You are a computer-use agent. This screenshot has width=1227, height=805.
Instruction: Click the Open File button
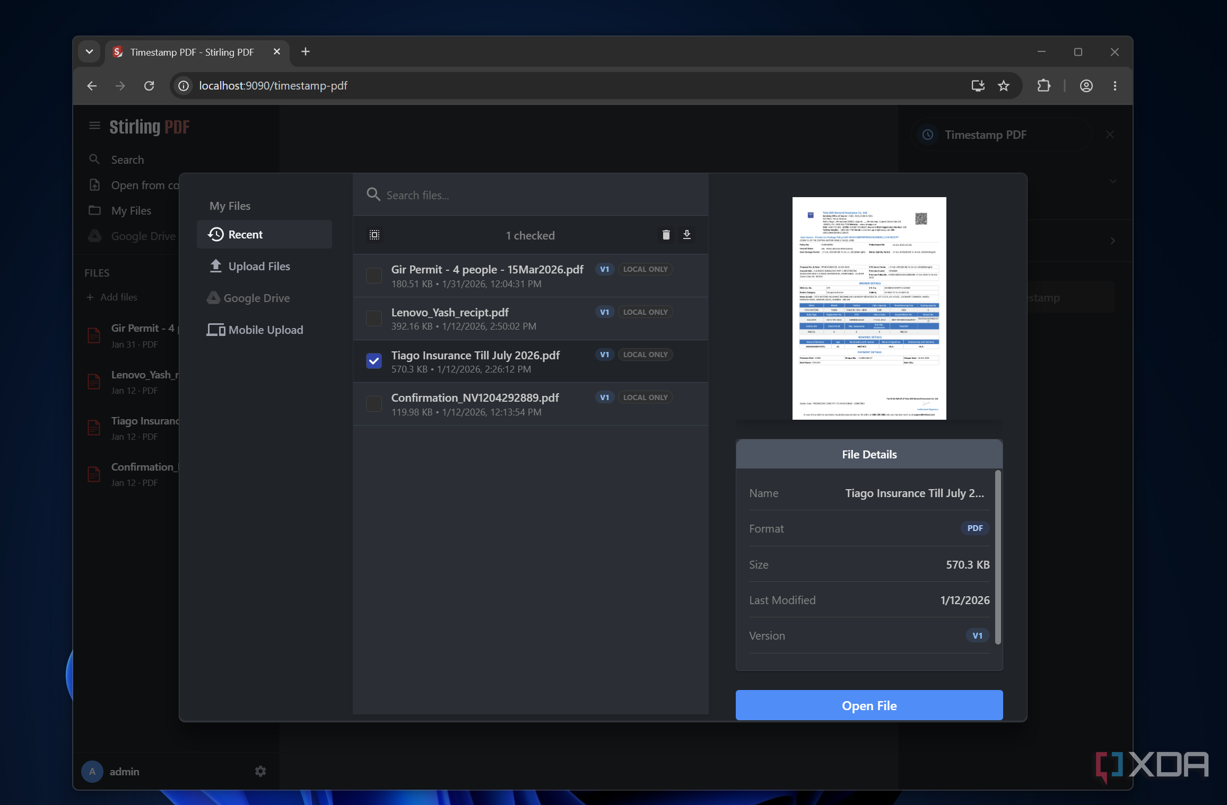click(869, 705)
